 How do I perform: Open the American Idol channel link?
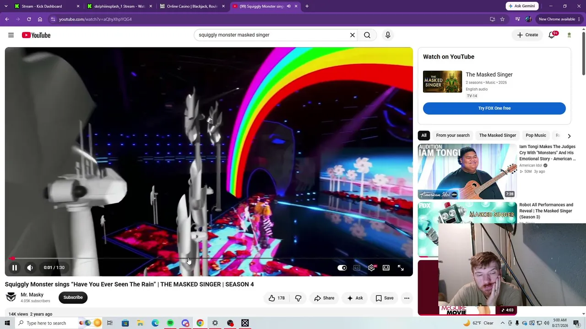531,165
